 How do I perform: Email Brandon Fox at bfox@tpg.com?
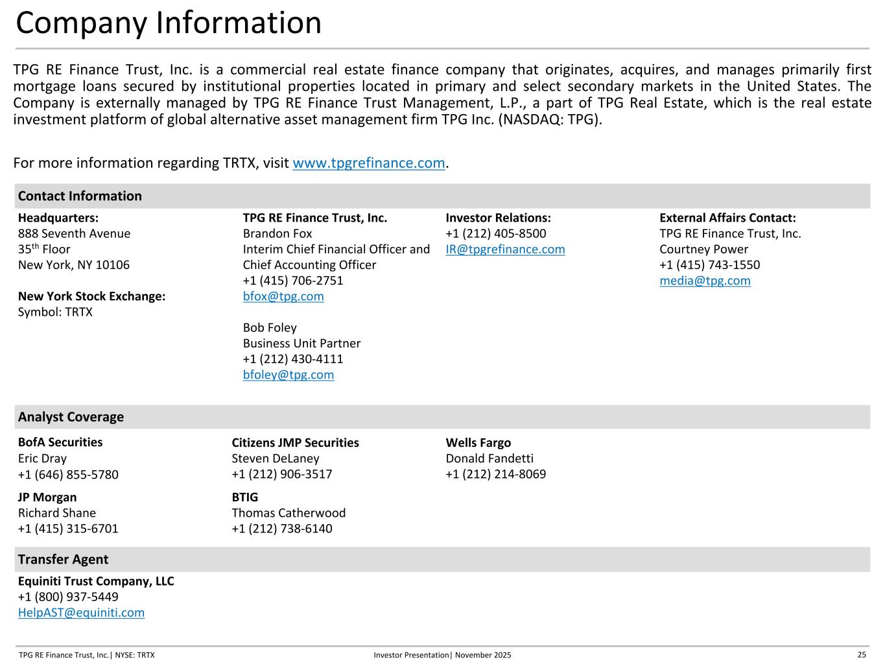coord(283,296)
